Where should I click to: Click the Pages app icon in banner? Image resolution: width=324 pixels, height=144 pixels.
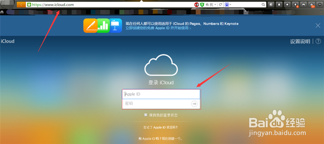(90, 26)
